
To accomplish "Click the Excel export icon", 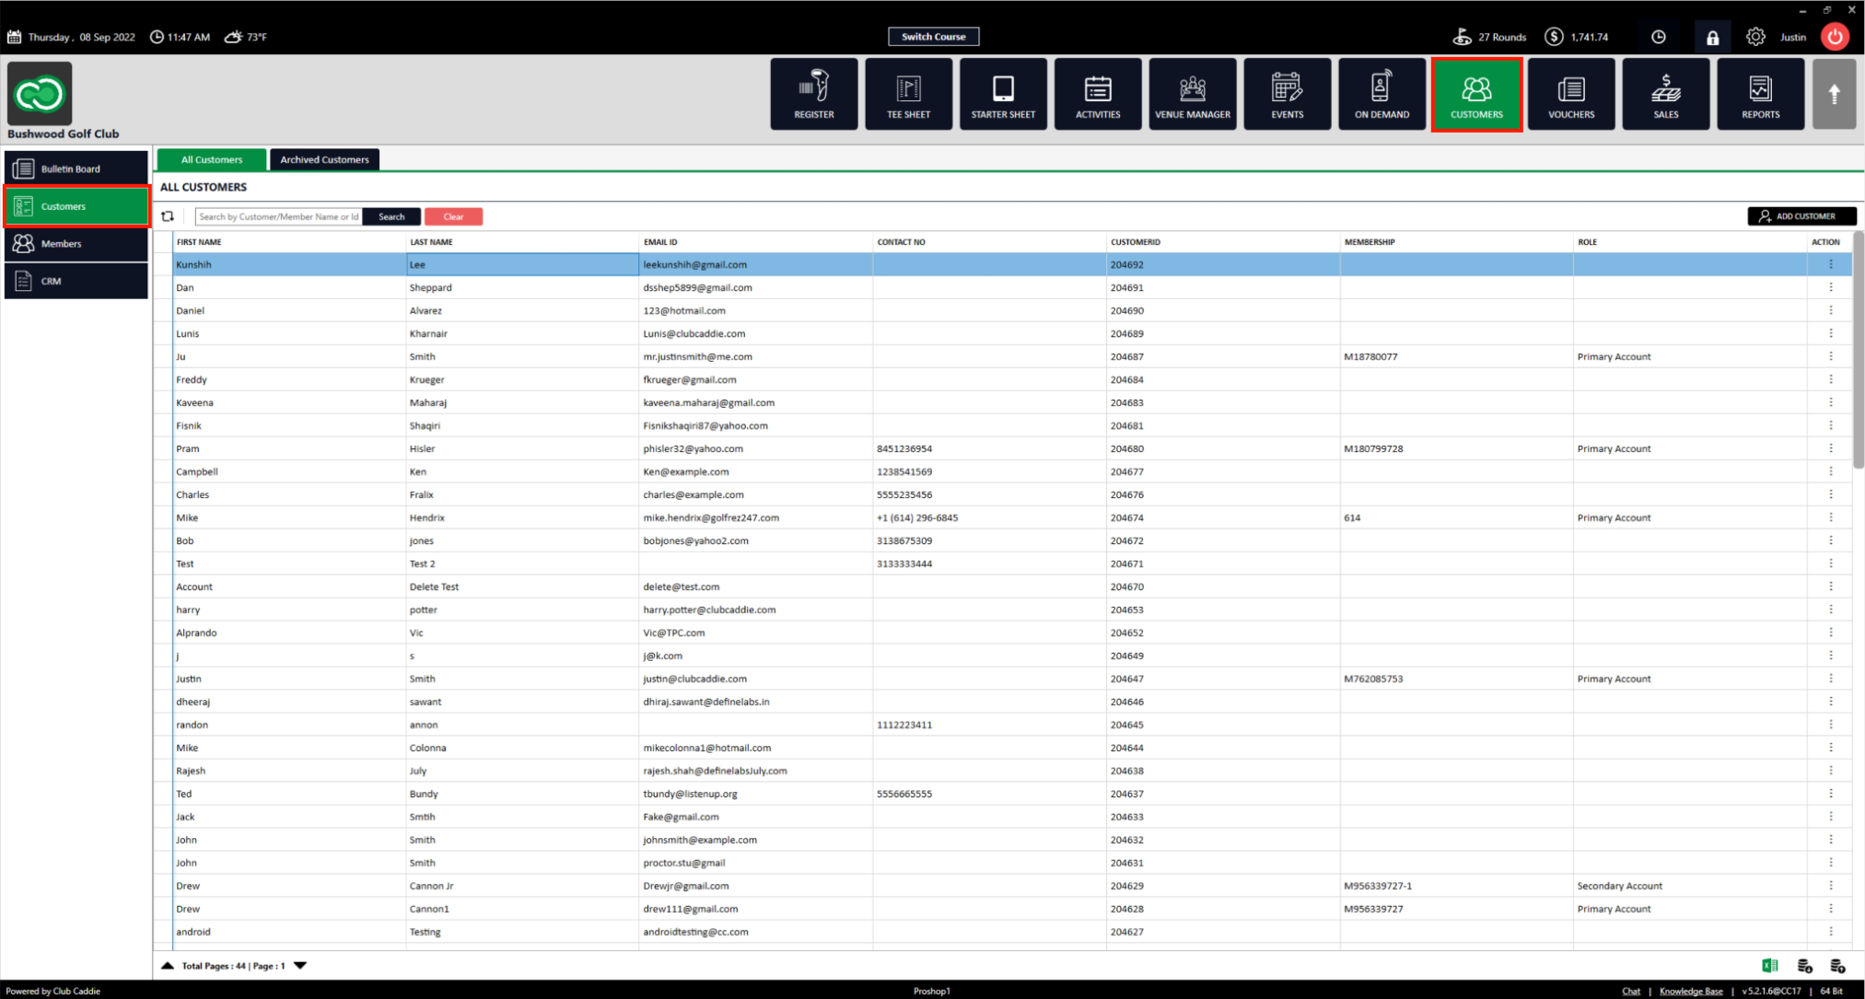I will pos(1769,966).
